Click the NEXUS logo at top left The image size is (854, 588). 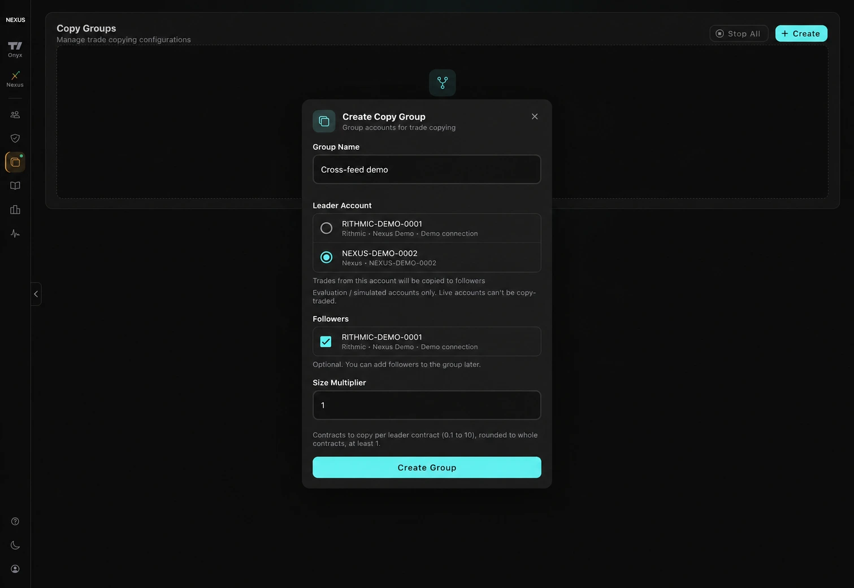tap(15, 20)
